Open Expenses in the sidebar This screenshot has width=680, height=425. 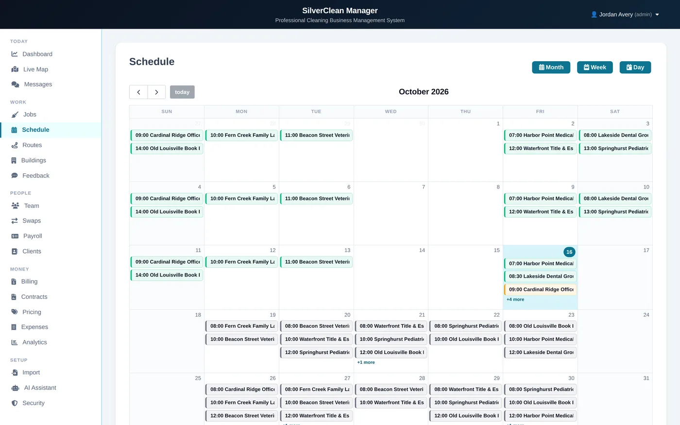[x=51, y=327]
